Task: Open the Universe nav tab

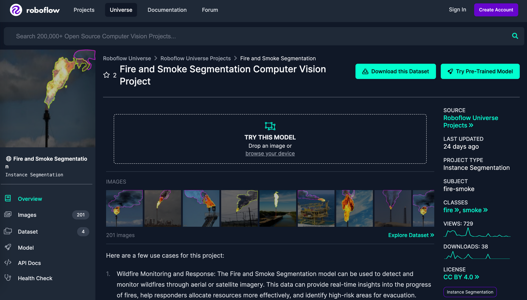Action: (x=121, y=10)
